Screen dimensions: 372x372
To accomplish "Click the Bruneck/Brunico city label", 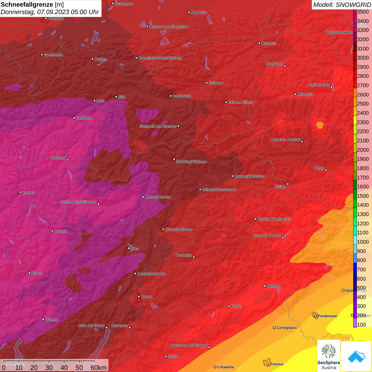I will click(x=250, y=176).
